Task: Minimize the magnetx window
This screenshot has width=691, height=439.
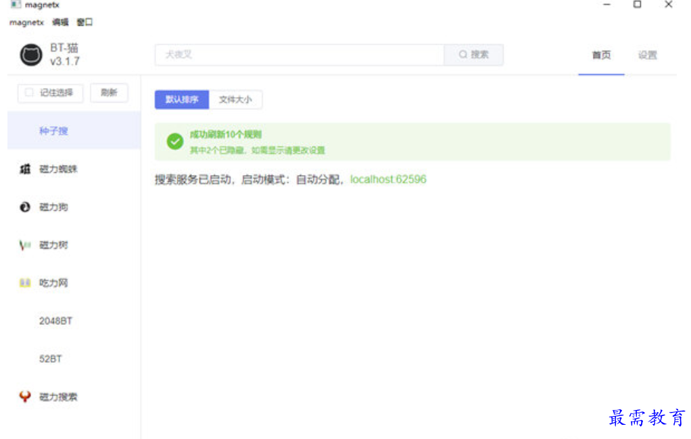Action: 607,5
